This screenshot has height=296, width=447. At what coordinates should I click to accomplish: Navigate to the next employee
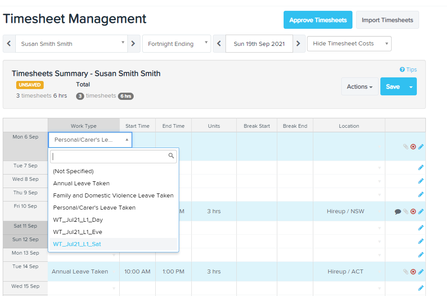(x=134, y=44)
